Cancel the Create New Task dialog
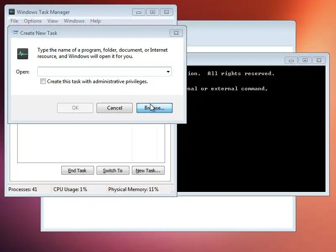 (114, 108)
